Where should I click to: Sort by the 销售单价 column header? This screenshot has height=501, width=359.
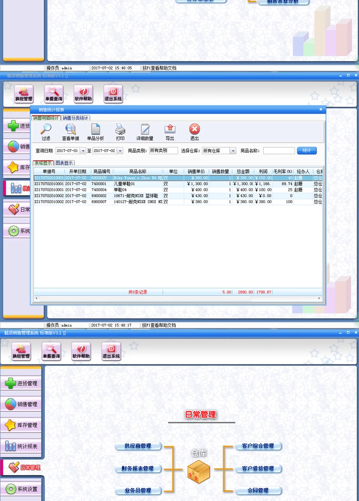click(196, 172)
